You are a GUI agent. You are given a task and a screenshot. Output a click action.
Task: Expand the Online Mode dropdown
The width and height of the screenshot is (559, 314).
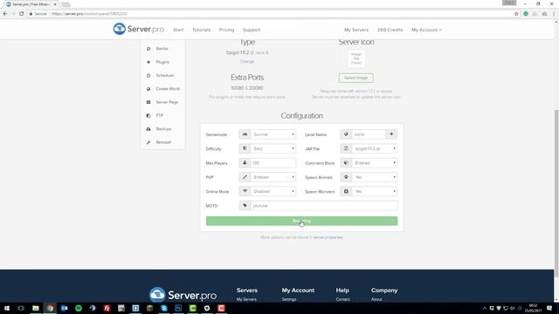pyautogui.click(x=273, y=191)
